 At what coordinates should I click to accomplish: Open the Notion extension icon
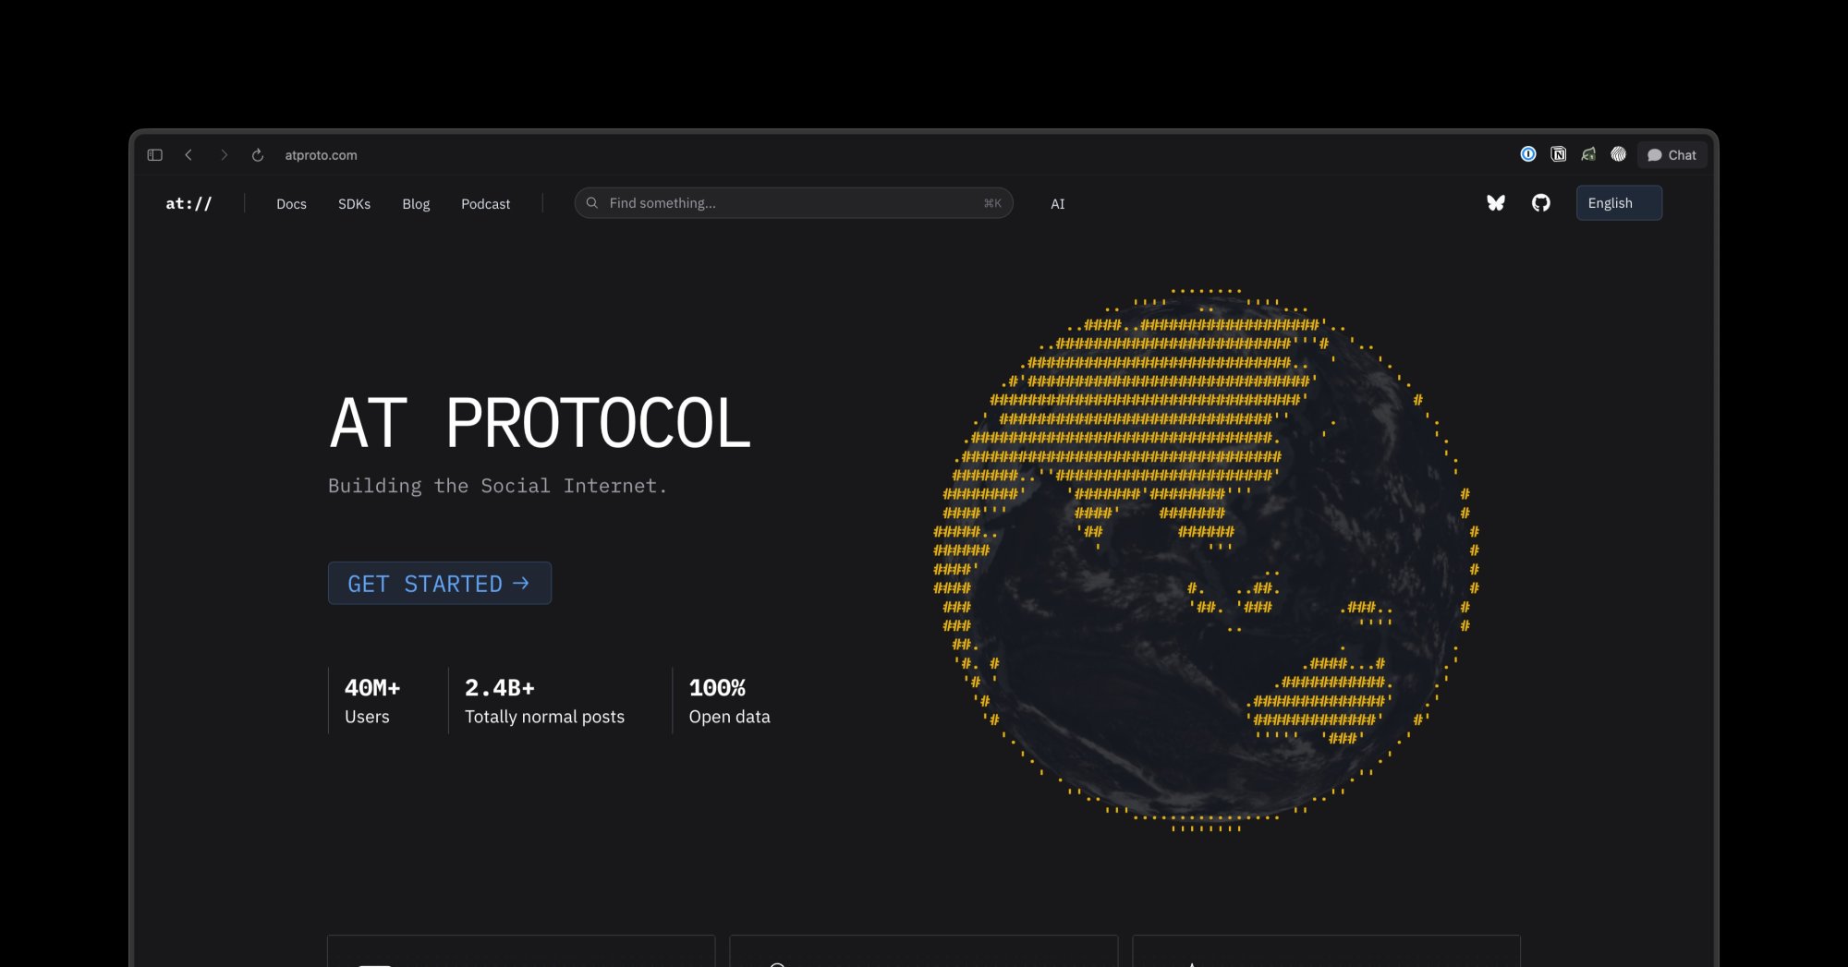[1559, 154]
